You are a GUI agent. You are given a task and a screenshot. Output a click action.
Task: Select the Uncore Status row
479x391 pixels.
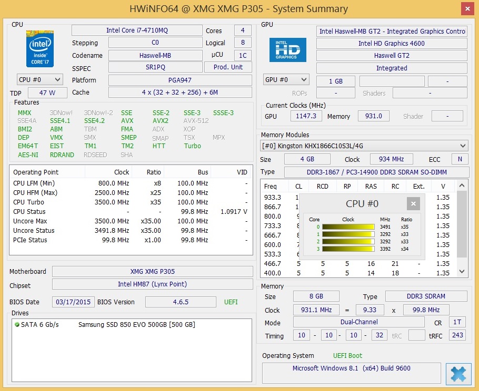click(131, 231)
